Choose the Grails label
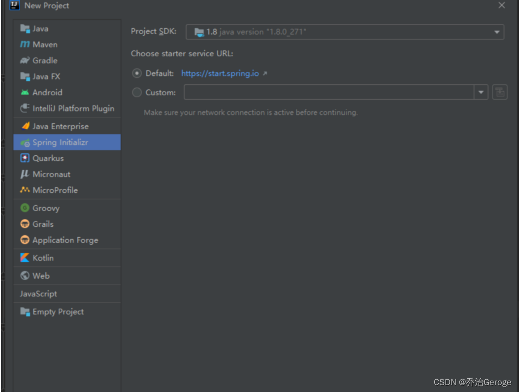 pos(43,224)
